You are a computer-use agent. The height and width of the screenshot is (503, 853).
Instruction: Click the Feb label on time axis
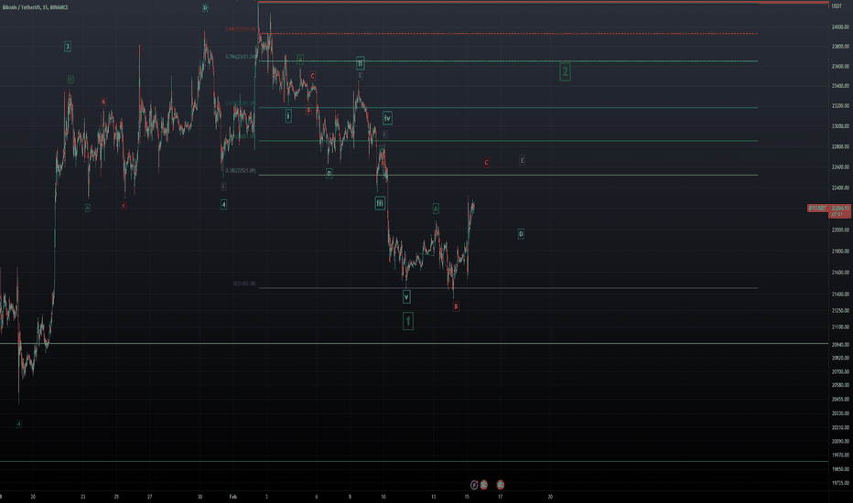[x=232, y=497]
